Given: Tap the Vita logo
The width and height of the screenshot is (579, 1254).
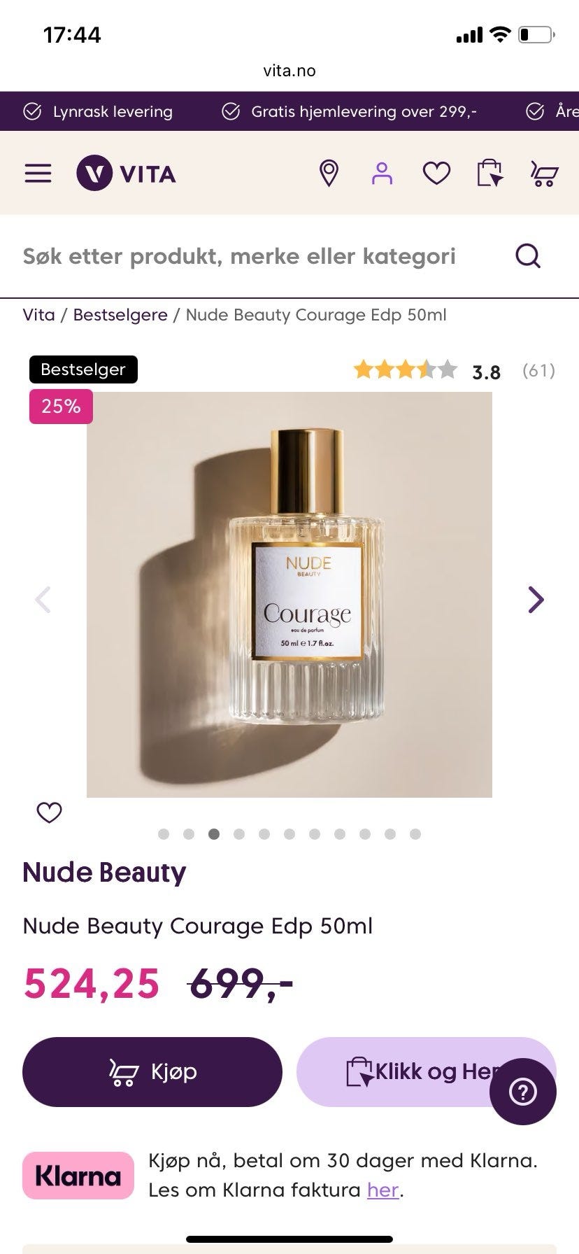Looking at the screenshot, I should point(126,174).
